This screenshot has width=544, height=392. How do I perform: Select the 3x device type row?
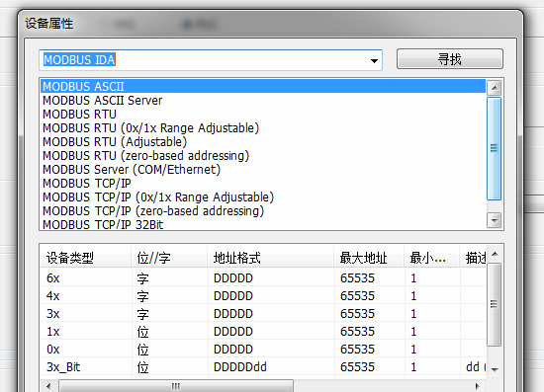[264, 314]
